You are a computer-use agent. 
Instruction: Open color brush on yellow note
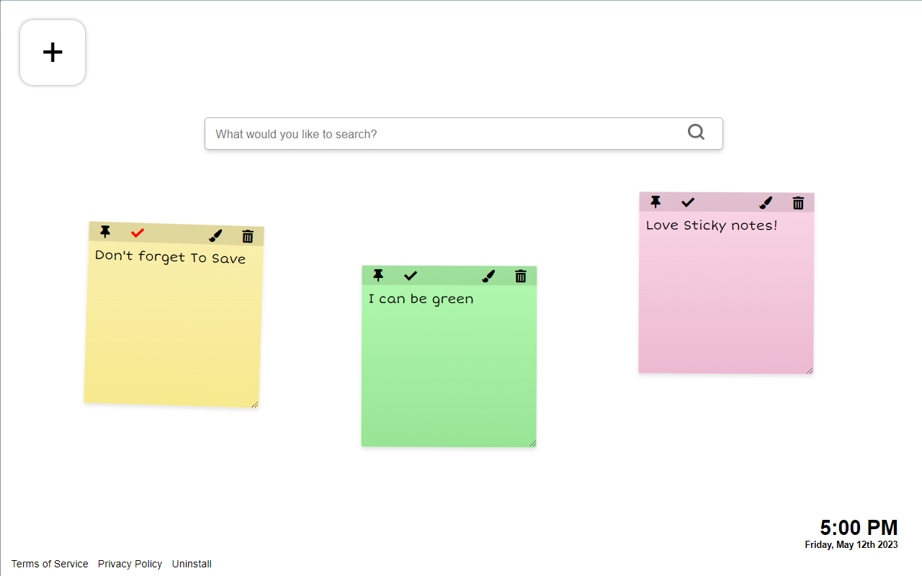point(215,235)
